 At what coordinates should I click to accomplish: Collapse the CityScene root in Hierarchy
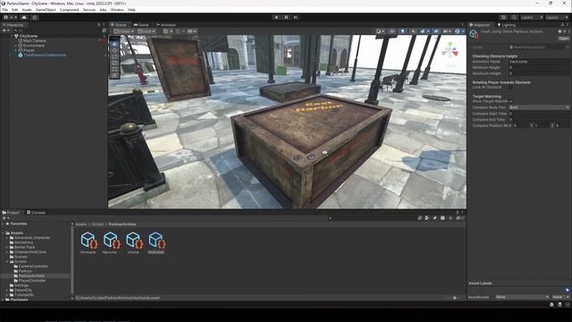point(12,36)
